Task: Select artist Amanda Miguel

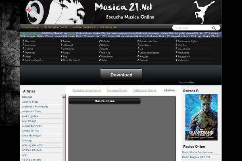Action: pyautogui.click(x=31, y=136)
